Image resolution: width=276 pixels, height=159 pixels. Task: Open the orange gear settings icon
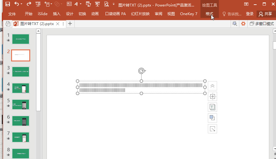click(243, 24)
